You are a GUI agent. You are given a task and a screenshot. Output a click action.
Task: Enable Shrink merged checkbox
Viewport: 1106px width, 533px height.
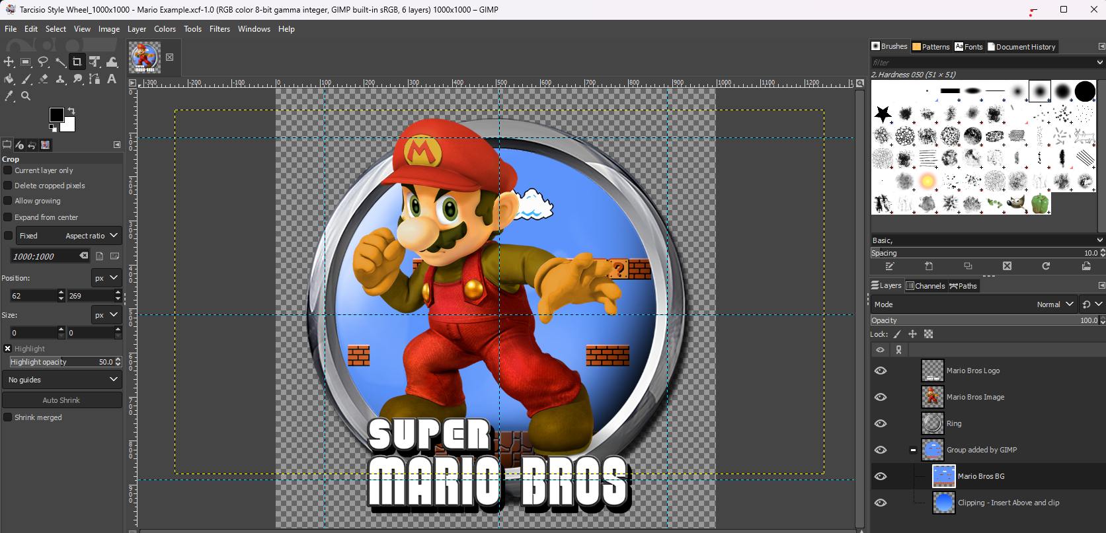coord(8,417)
